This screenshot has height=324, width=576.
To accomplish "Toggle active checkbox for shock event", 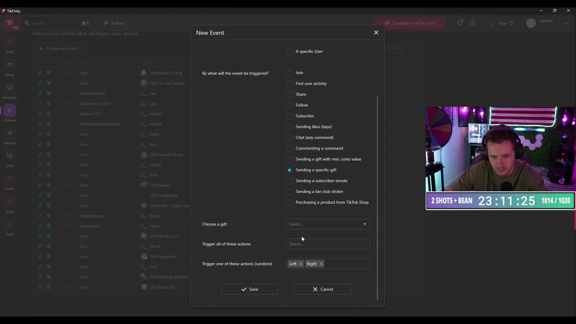I will tap(67, 246).
